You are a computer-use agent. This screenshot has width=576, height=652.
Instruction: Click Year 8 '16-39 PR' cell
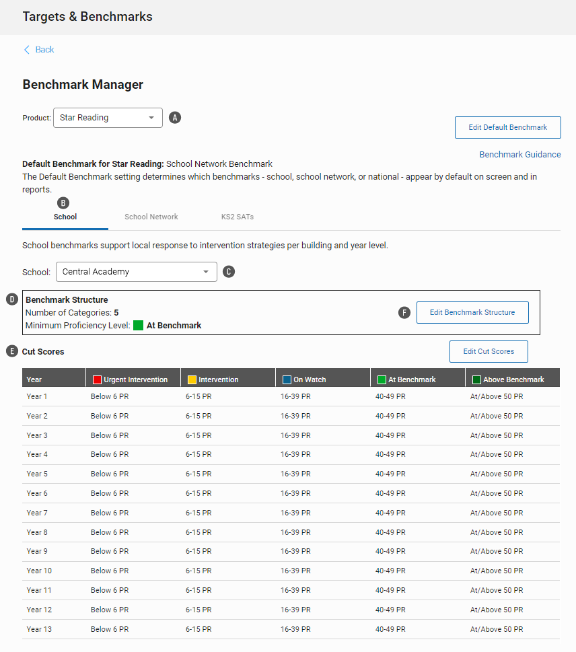(295, 532)
